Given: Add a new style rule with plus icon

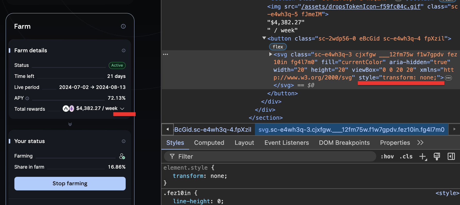Looking at the screenshot, I should (423, 157).
